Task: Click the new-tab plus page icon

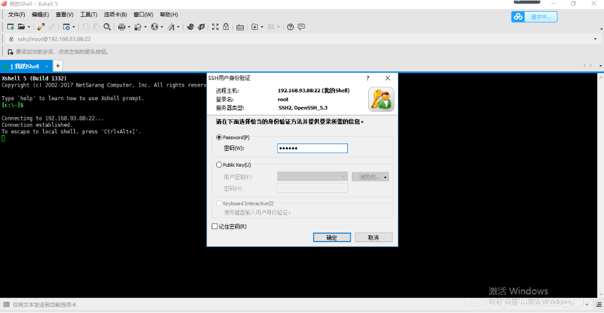Action: 254,27
